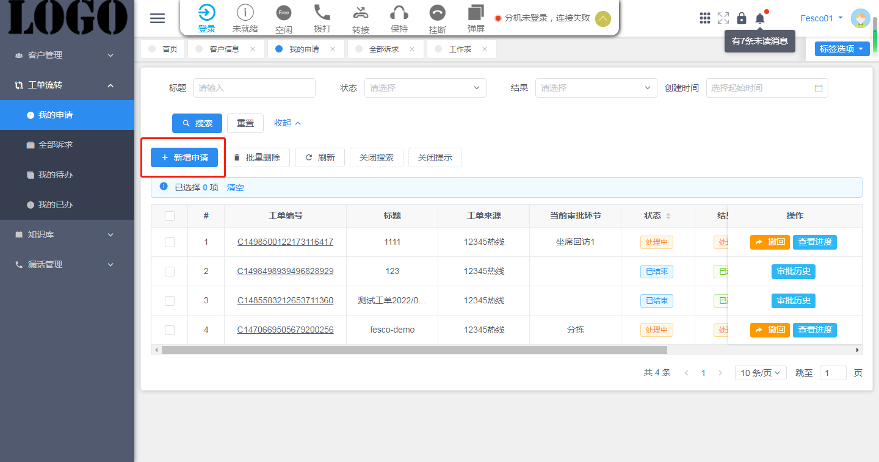
Task: Open the 结果 dropdown filter
Action: [x=596, y=88]
